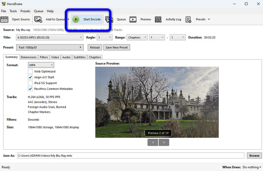The image size is (263, 171).
Task: Show next preview image
Action: [x=164, y=143]
